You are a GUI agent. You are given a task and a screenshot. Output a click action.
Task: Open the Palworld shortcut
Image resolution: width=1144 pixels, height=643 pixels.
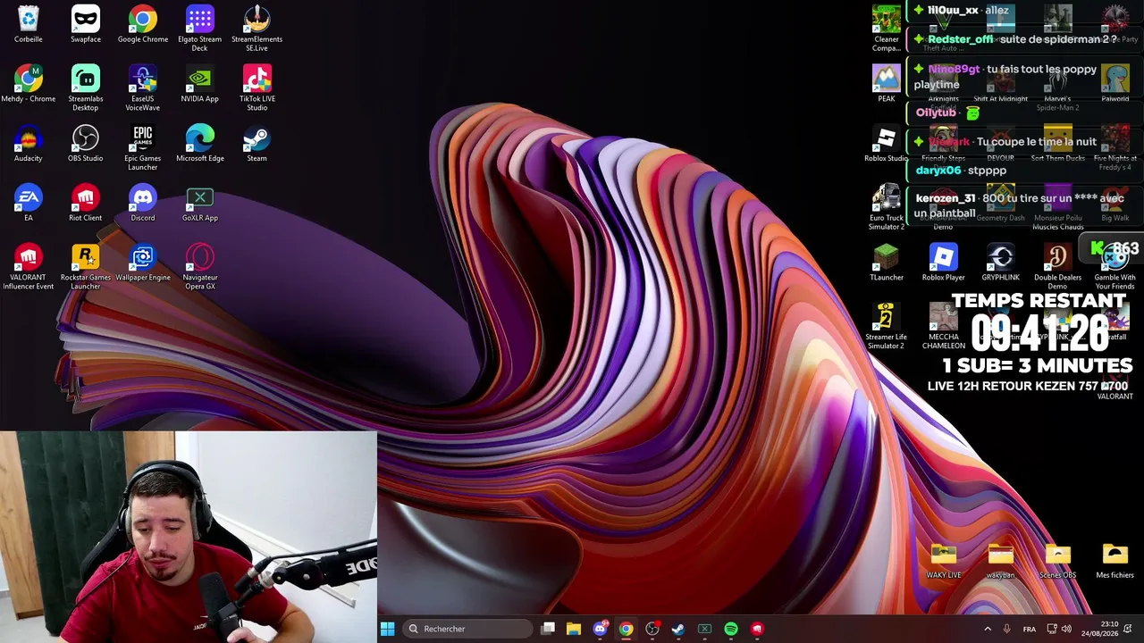1115,84
